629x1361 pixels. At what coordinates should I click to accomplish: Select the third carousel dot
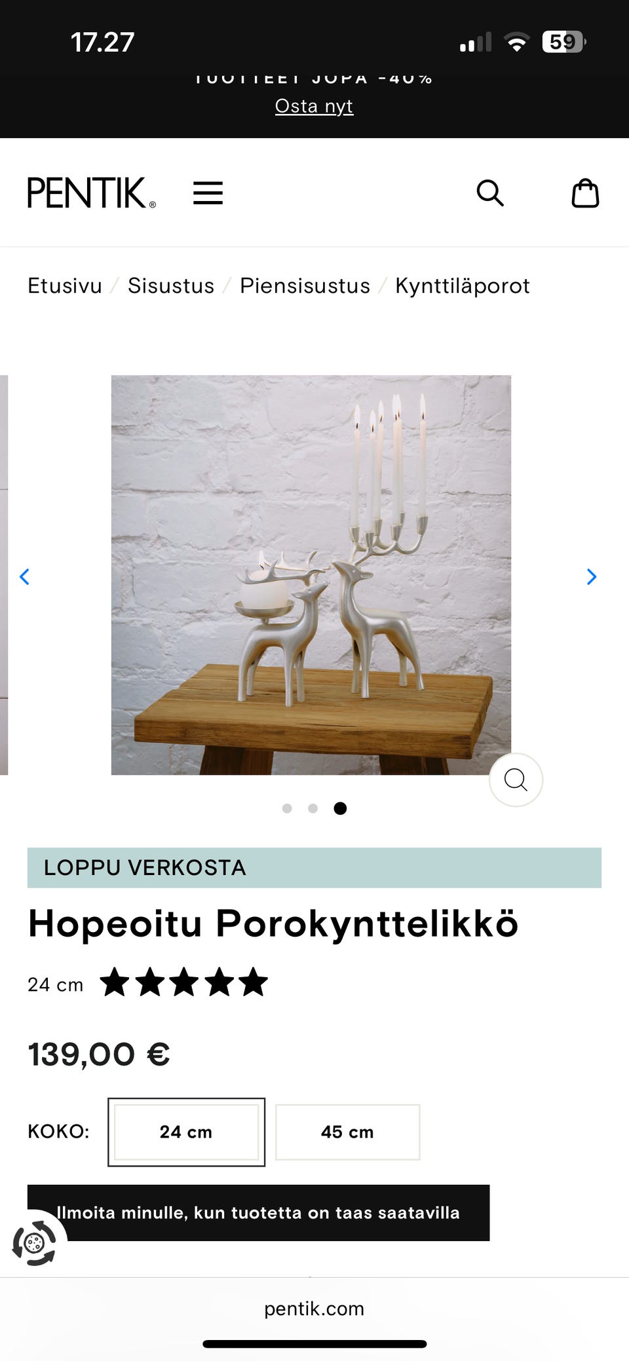click(340, 808)
